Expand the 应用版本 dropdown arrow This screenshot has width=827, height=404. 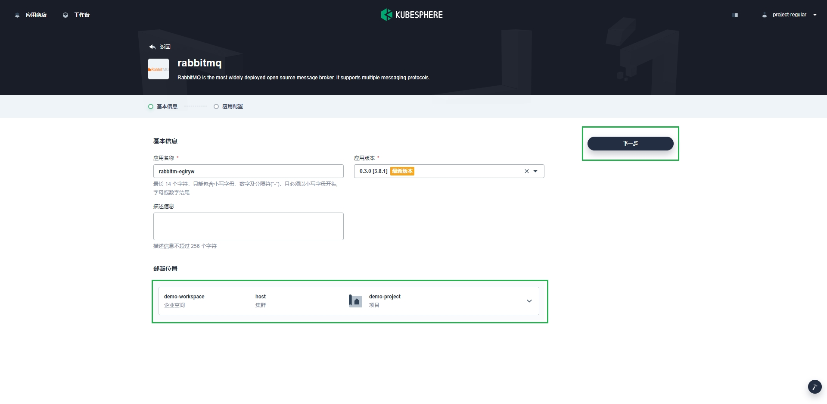click(x=535, y=171)
